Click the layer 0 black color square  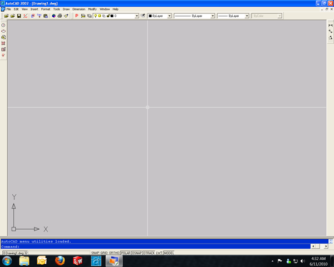(x=112, y=16)
